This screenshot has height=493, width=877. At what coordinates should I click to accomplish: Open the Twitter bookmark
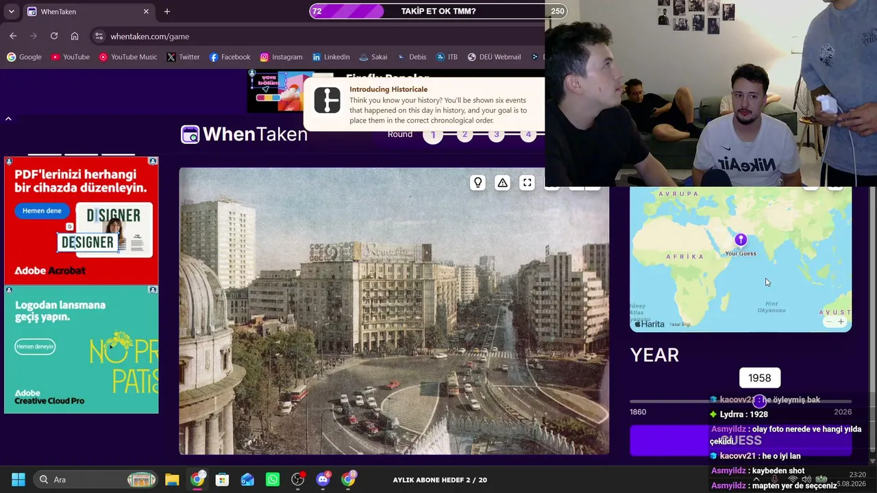(x=183, y=57)
